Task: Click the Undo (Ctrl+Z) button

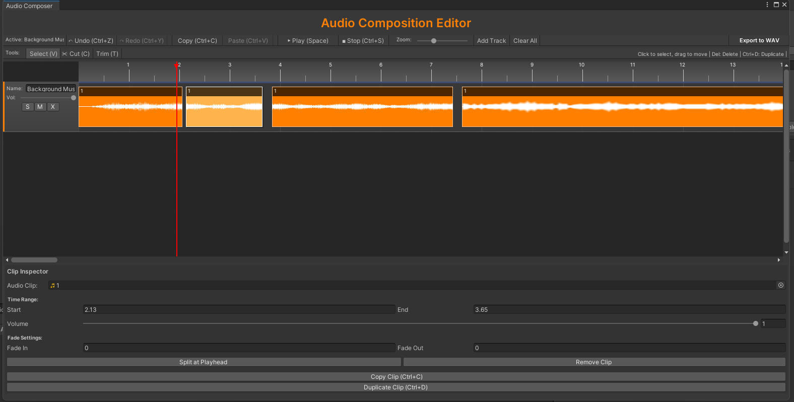Action: 91,41
